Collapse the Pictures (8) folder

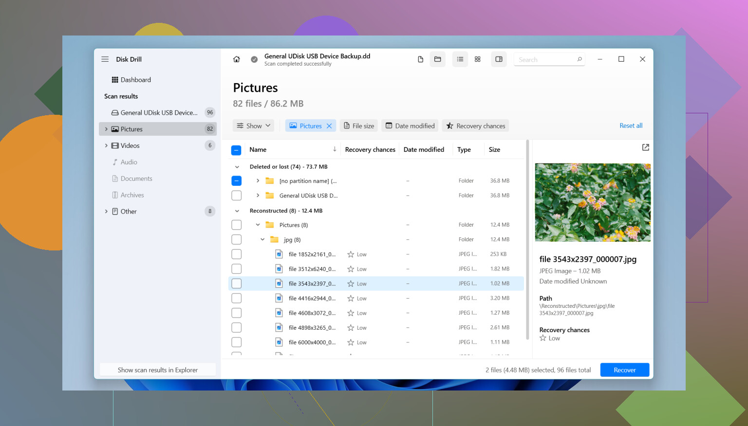(258, 225)
